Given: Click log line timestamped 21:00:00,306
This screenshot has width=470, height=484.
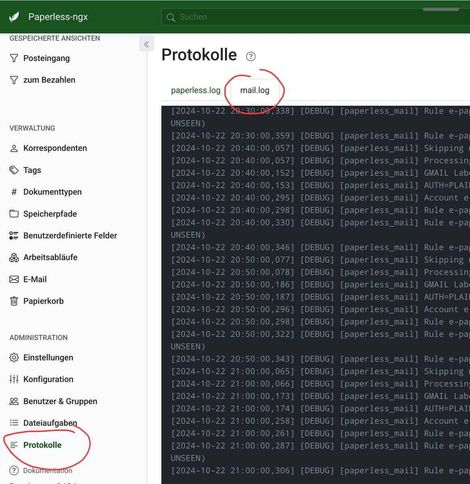Looking at the screenshot, I should tap(320, 471).
